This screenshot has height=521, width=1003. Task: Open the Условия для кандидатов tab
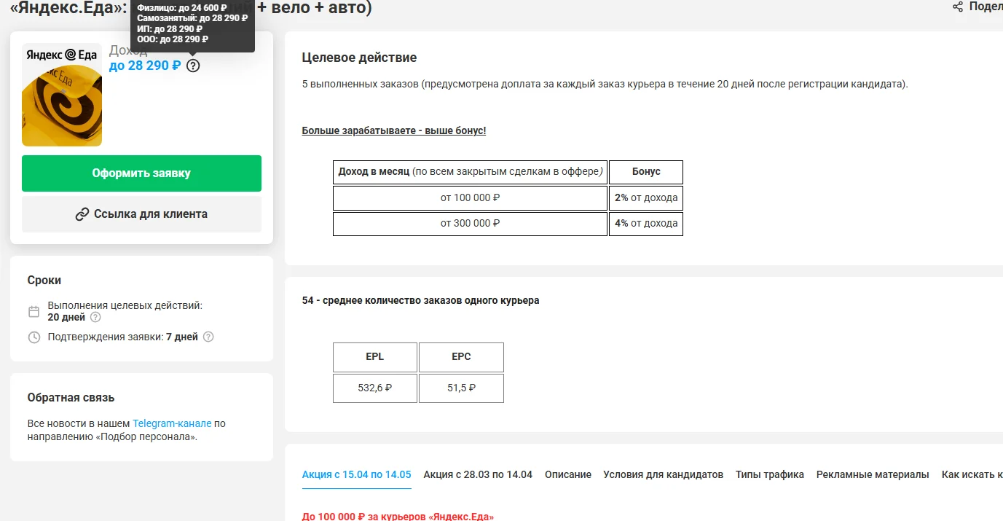664,474
